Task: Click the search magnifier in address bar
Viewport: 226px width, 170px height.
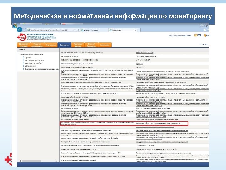Action: point(73,30)
